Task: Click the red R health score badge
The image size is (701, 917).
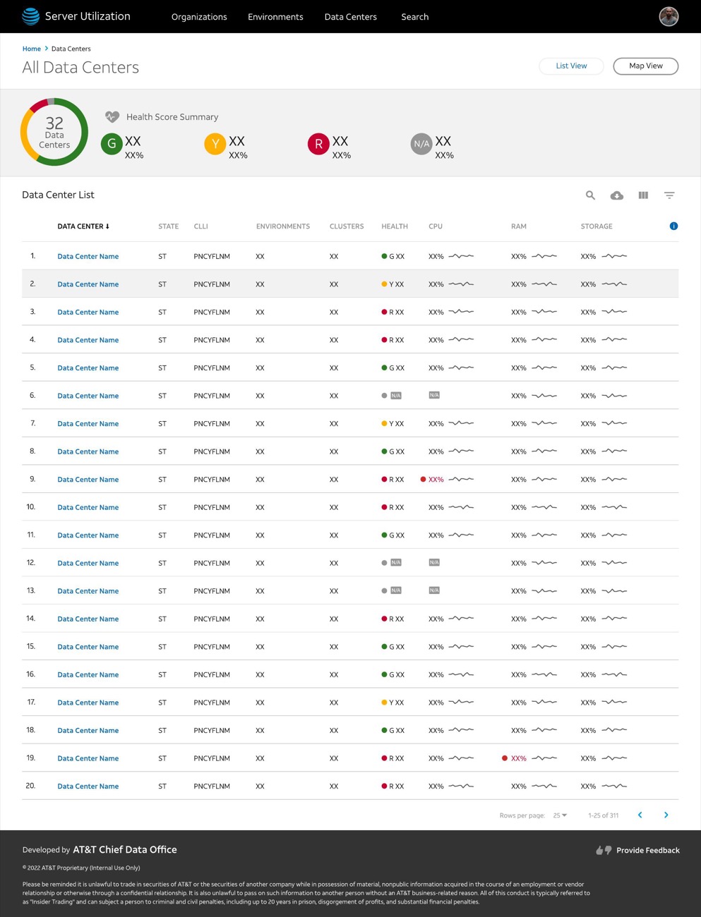Action: point(318,144)
